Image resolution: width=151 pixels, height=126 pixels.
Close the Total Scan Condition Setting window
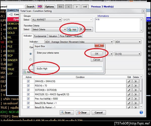(x=143, y=11)
